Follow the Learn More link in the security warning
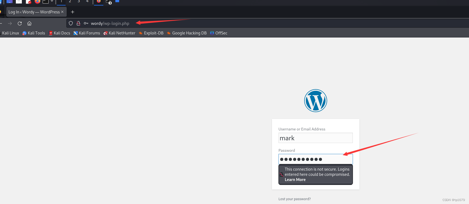The height and width of the screenshot is (204, 469). 295,180
